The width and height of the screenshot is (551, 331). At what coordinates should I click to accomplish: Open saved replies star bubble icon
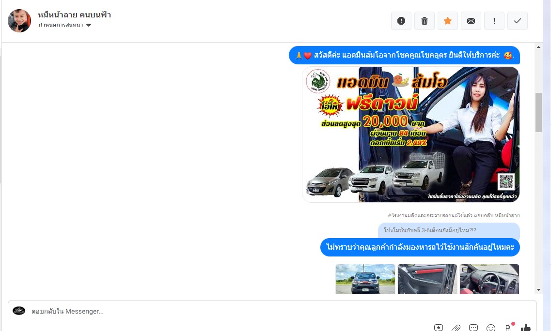pyautogui.click(x=438, y=328)
